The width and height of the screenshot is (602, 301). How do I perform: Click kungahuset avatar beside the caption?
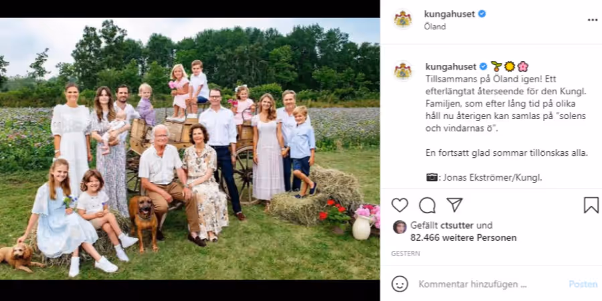[x=403, y=71]
